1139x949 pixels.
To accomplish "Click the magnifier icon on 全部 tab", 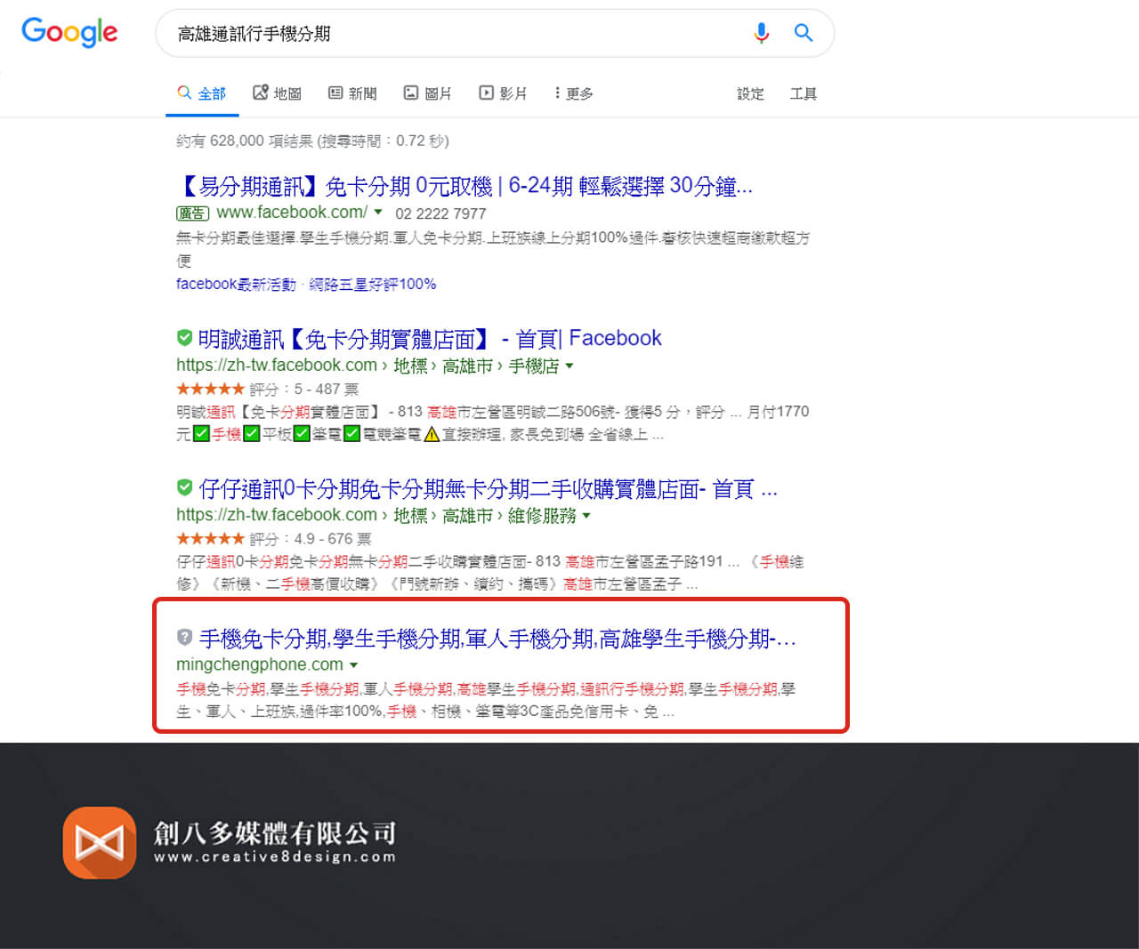I will click(184, 92).
